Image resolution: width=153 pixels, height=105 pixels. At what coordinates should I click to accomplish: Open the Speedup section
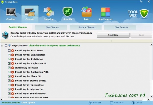tap(49, 14)
